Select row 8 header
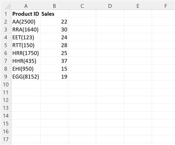 point(6,69)
